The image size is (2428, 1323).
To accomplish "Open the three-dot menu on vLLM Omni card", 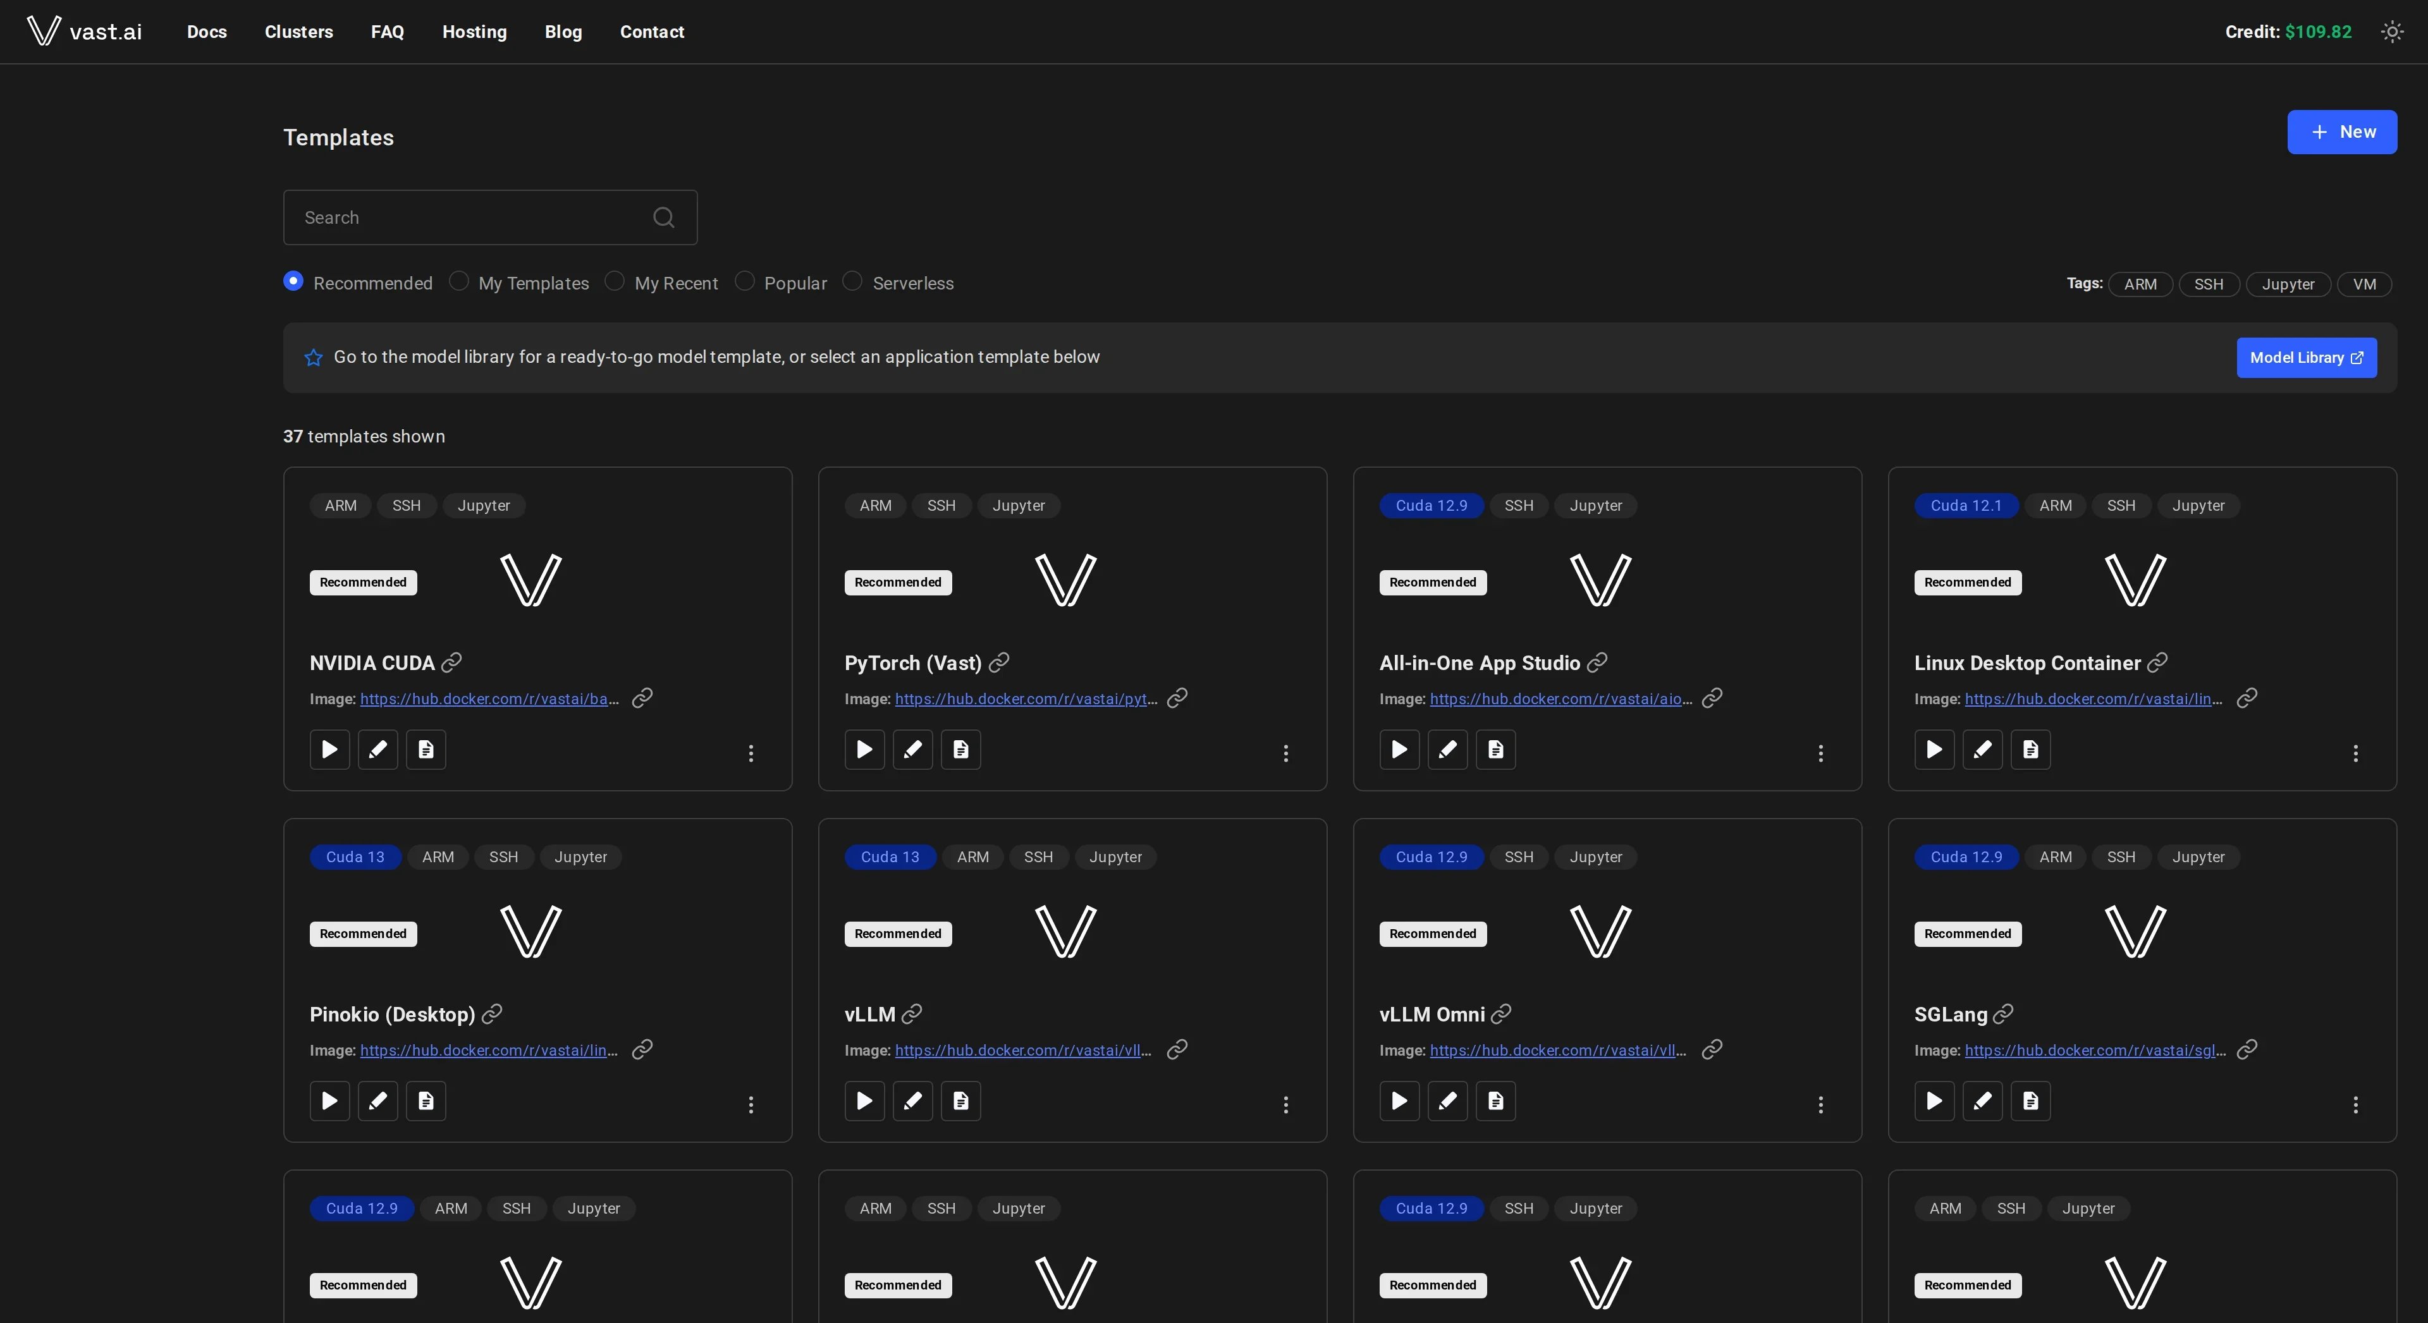I will tap(1821, 1104).
